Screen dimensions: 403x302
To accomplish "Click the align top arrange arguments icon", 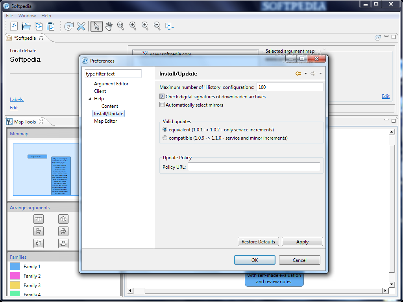I will 39,219.
